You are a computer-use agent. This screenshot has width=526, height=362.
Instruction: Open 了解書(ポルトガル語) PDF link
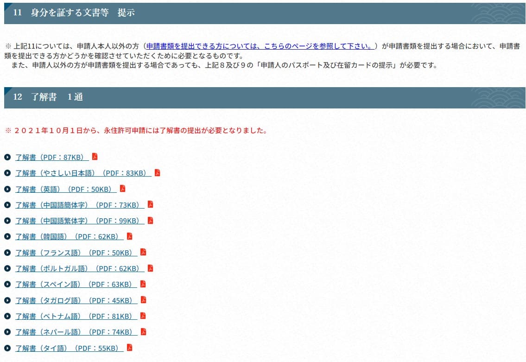[80, 268]
